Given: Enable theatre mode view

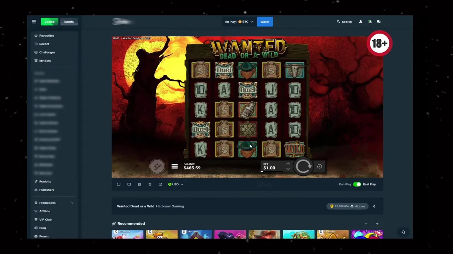Looking at the screenshot, I should tap(129, 184).
